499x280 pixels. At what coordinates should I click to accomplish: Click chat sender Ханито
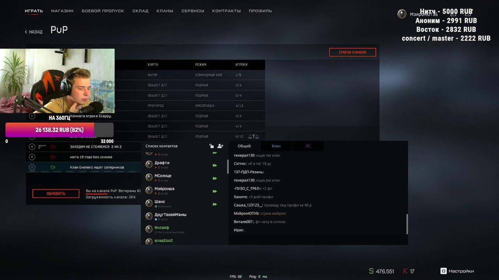click(x=241, y=197)
